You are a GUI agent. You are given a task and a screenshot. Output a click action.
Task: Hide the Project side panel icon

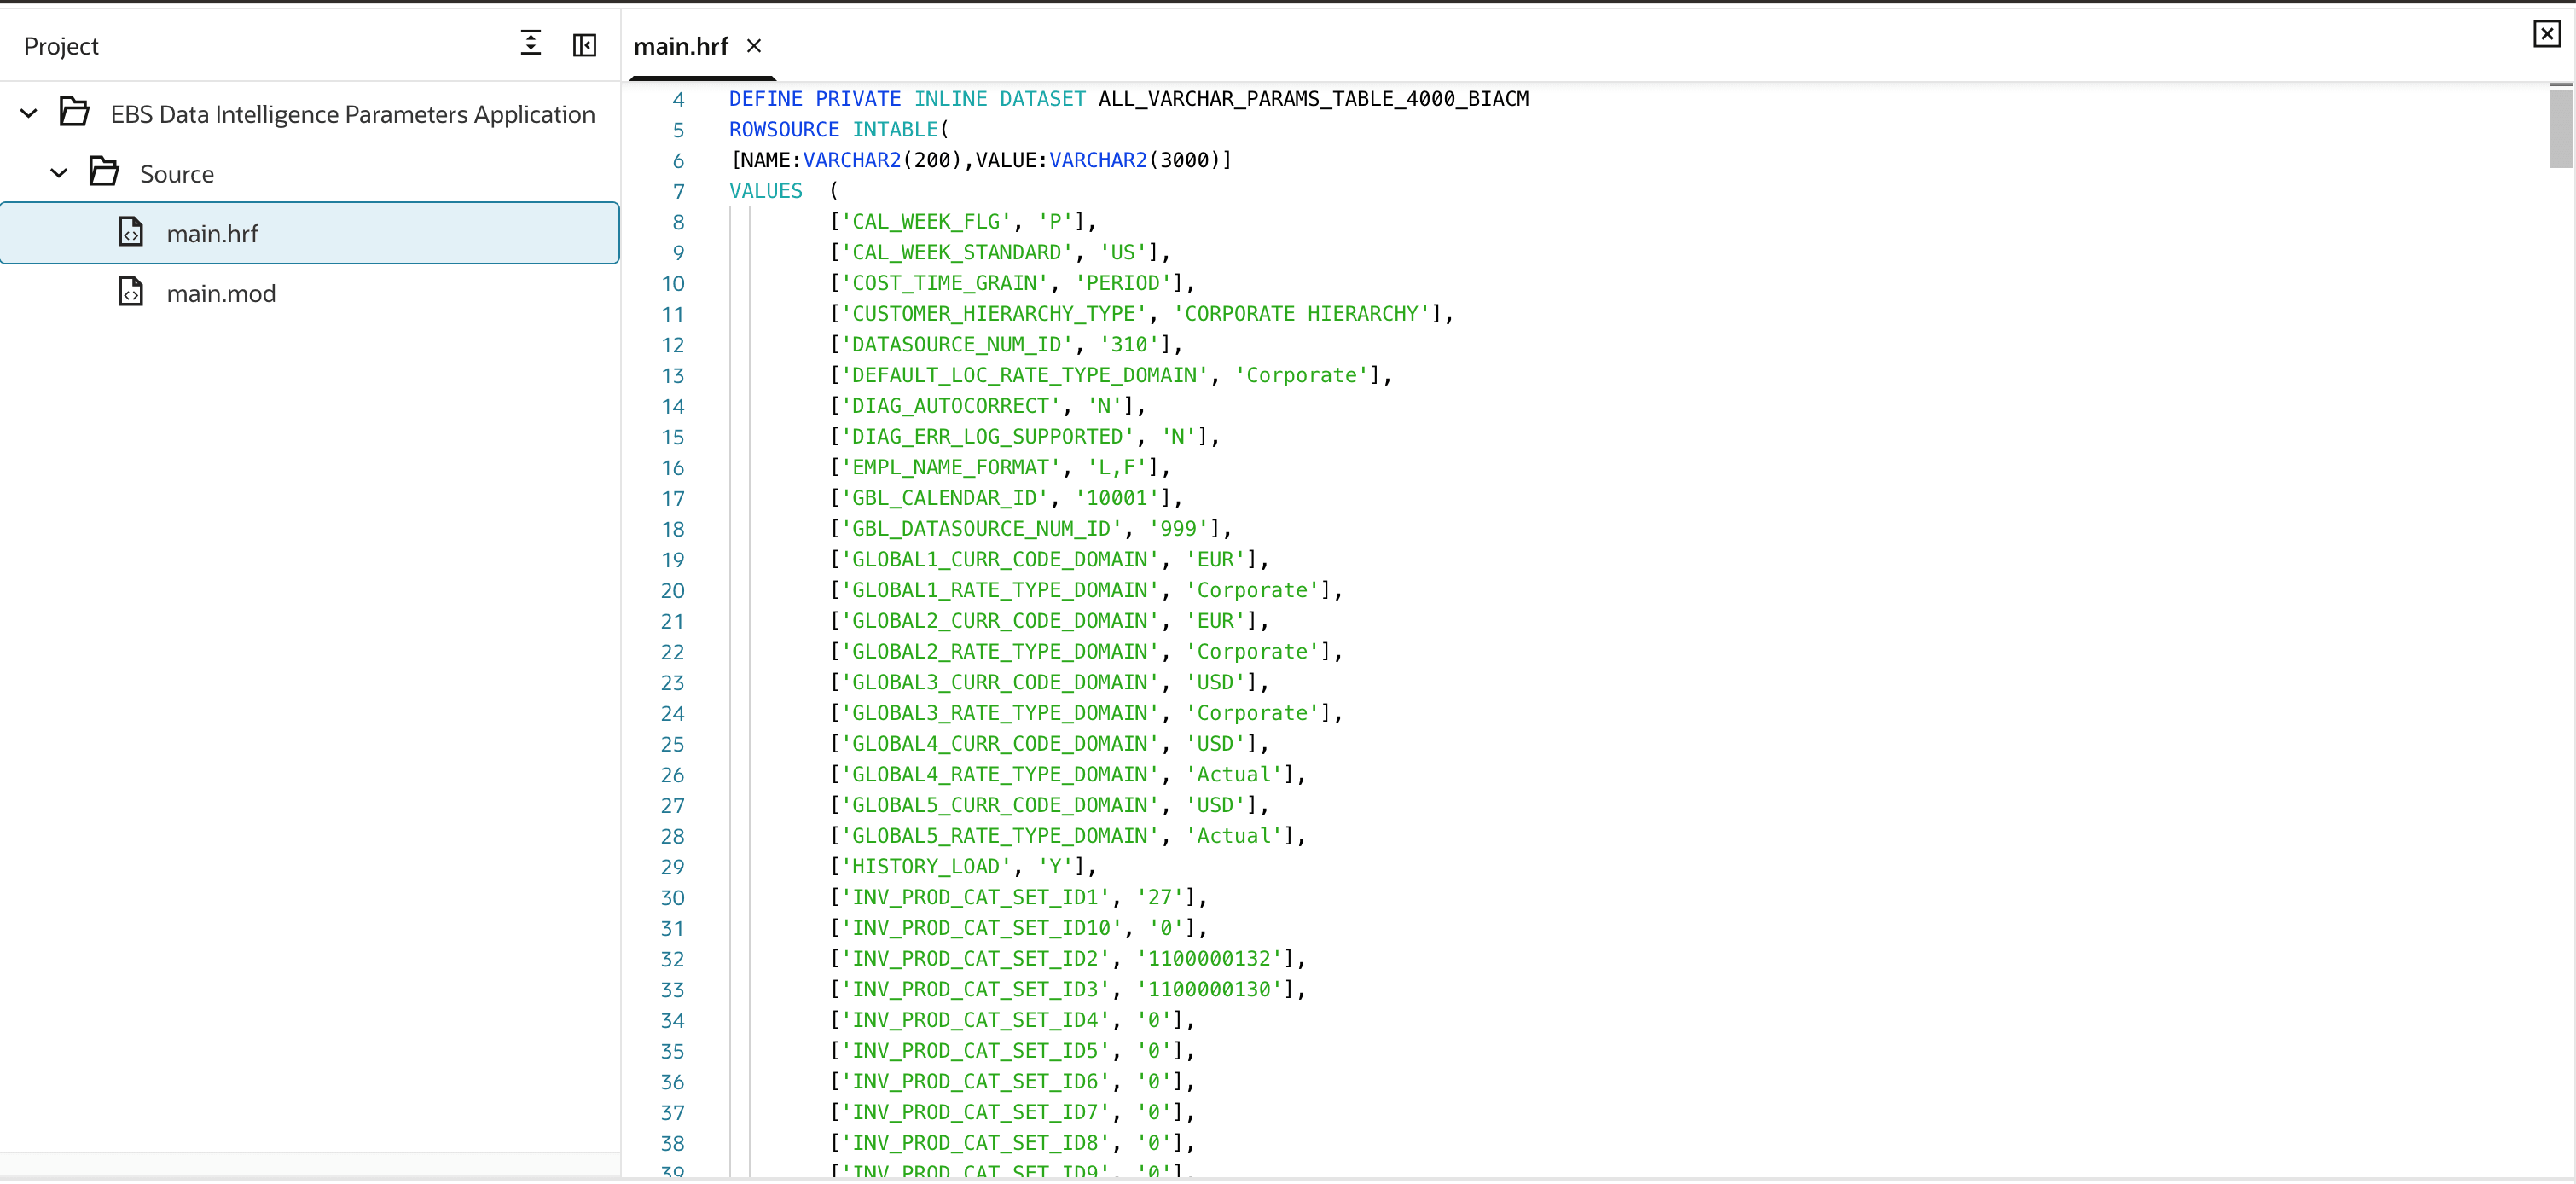point(584,45)
